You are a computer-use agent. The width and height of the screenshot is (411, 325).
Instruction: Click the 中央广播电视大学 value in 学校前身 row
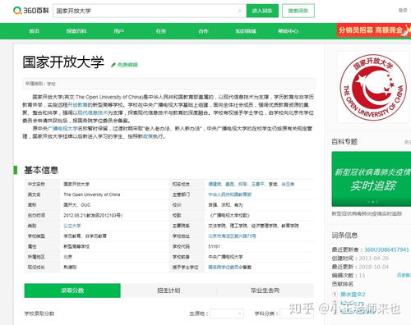[x=225, y=257]
